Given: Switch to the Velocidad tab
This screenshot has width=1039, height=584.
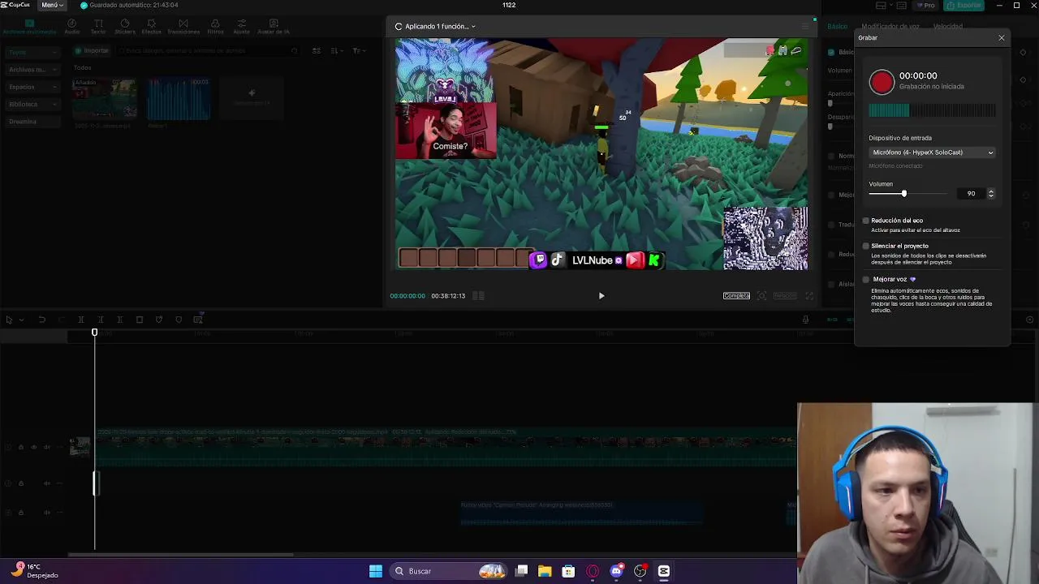Looking at the screenshot, I should [947, 27].
